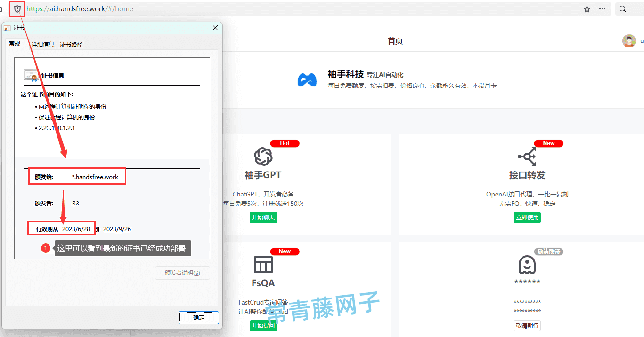This screenshot has width=644, height=337.
Task: Click the 袖手GPT ChatGPT knot icon
Action: click(x=263, y=156)
